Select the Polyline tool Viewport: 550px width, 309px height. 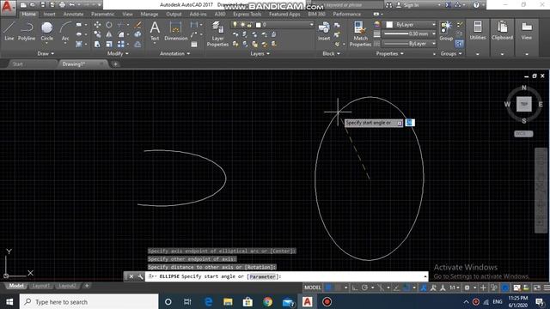tap(27, 31)
